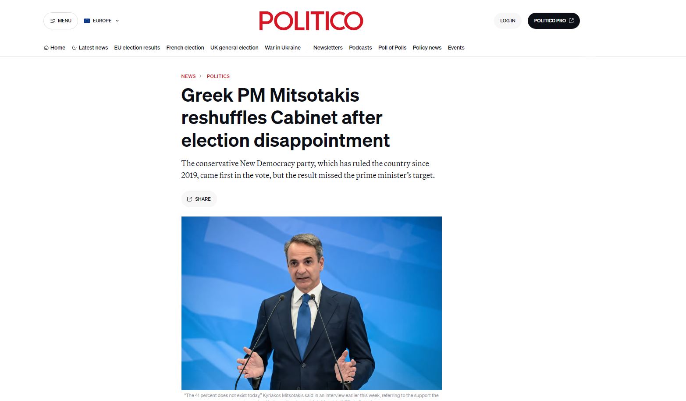Screen dimensions: 686x401
Task: Open the Newsletters page
Action: point(327,48)
